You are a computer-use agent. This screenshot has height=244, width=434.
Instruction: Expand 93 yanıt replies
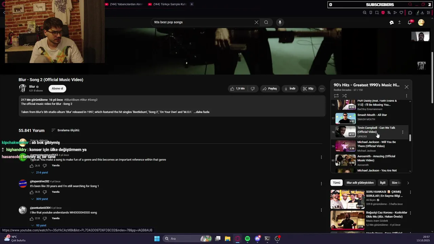point(39,225)
